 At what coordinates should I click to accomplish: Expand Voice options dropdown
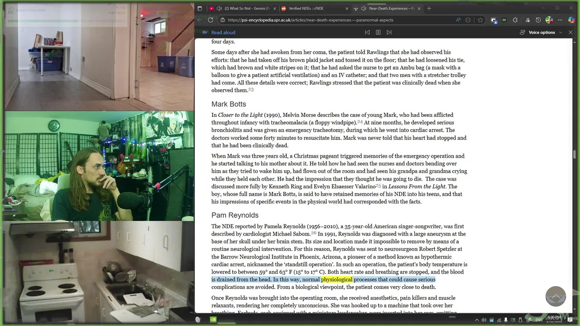541,33
